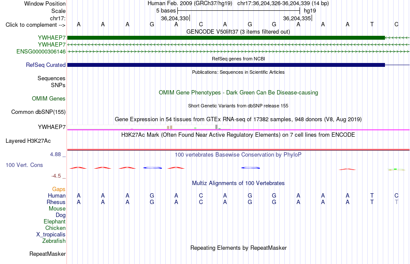Click the Rhesus species label

pos(56,202)
